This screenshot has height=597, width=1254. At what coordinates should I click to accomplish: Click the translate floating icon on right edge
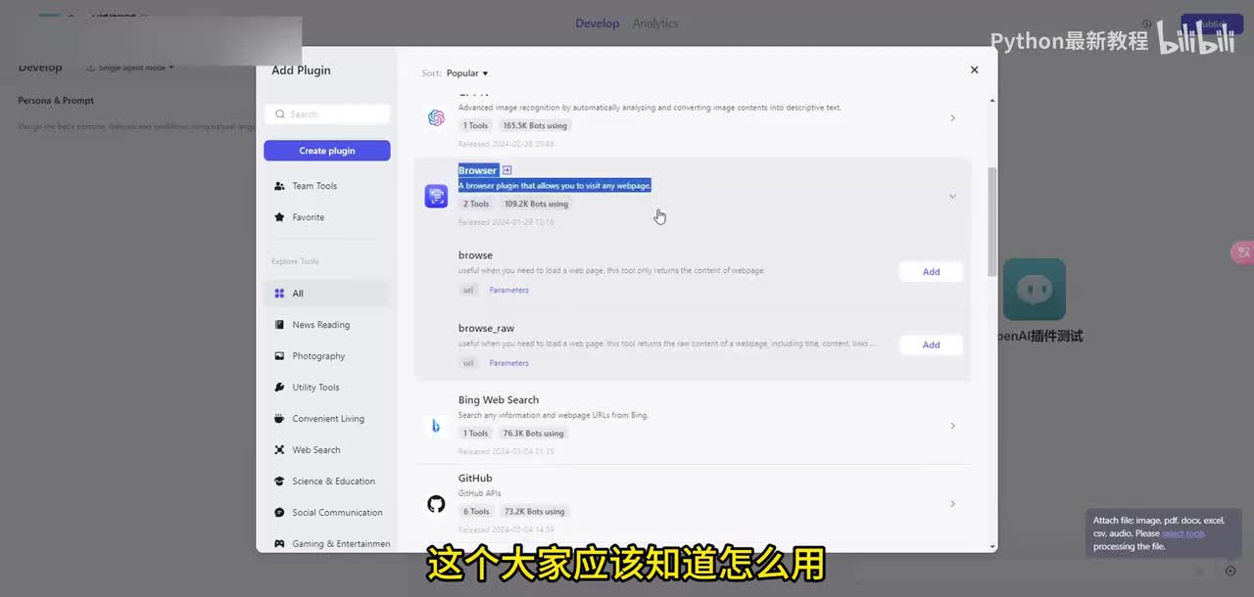click(1242, 253)
